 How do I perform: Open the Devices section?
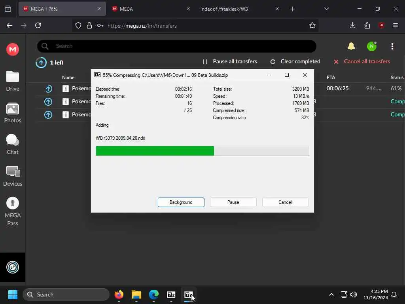coord(12,176)
